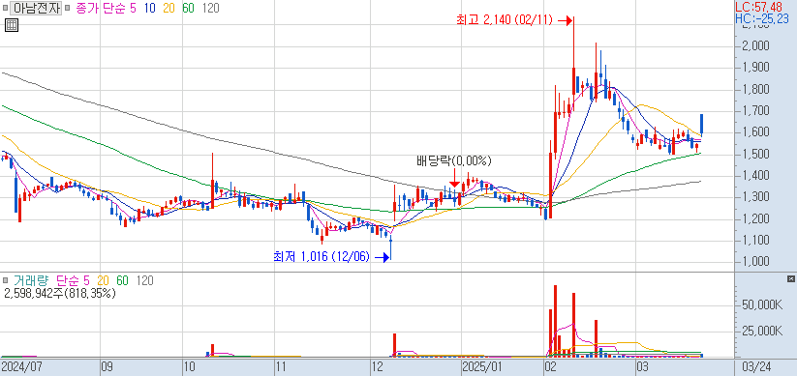Click the square marker before 종가 단순
This screenshot has width=797, height=376.
[68, 9]
